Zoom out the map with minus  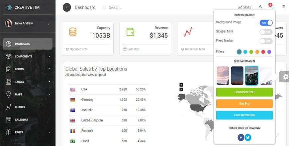(181, 90)
